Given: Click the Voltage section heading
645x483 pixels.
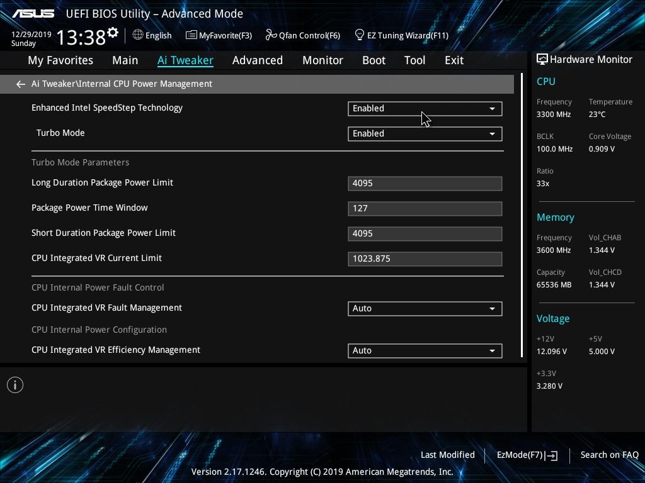Looking at the screenshot, I should pyautogui.click(x=553, y=319).
